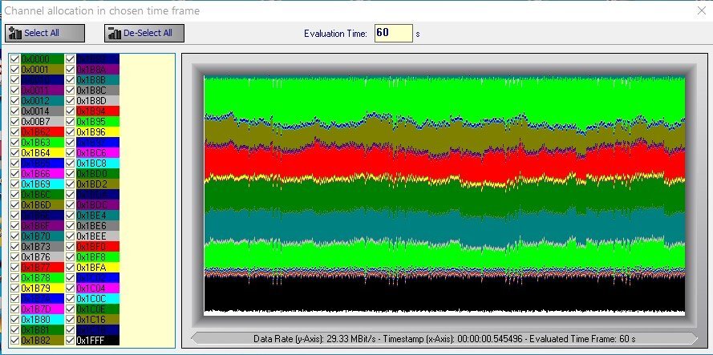Disable the 0x00B7 channel checkbox

pos(14,122)
